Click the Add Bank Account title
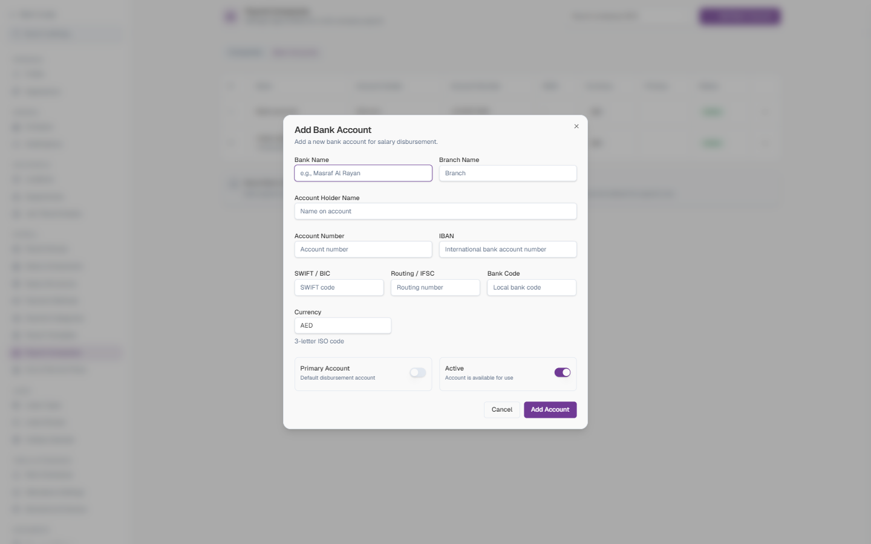871x544 pixels. click(333, 130)
